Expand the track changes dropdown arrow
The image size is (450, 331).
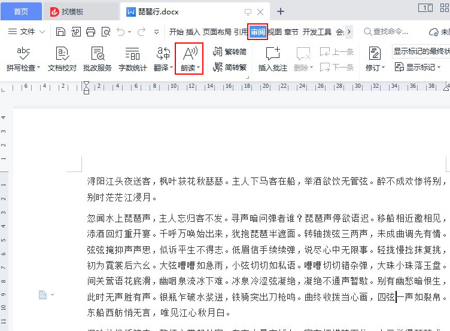383,68
